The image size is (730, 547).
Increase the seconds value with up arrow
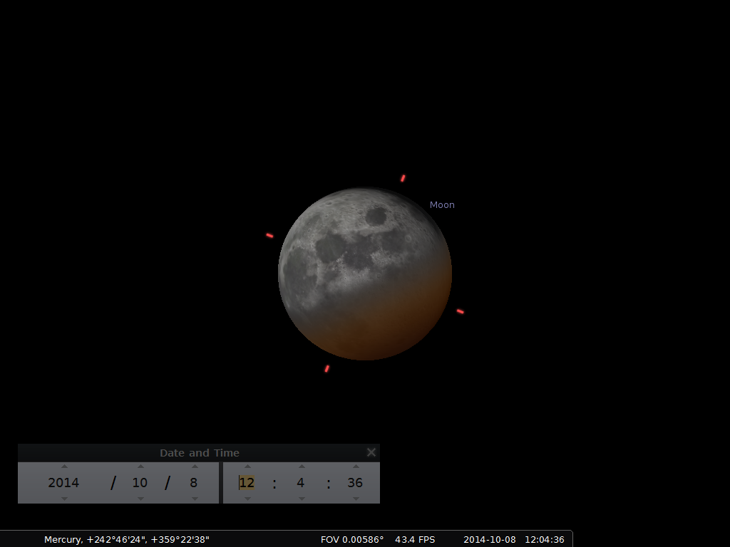click(356, 467)
